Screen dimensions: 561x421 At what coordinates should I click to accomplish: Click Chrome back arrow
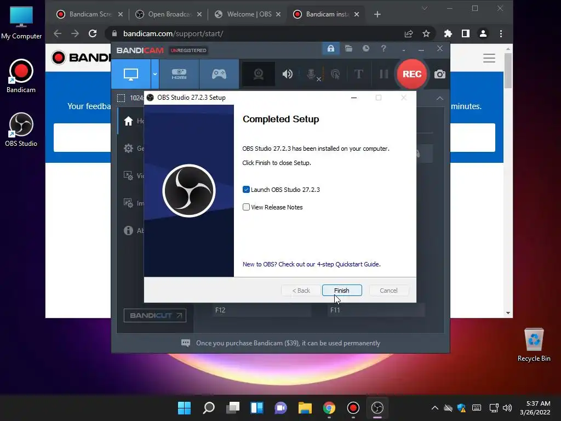pyautogui.click(x=58, y=33)
